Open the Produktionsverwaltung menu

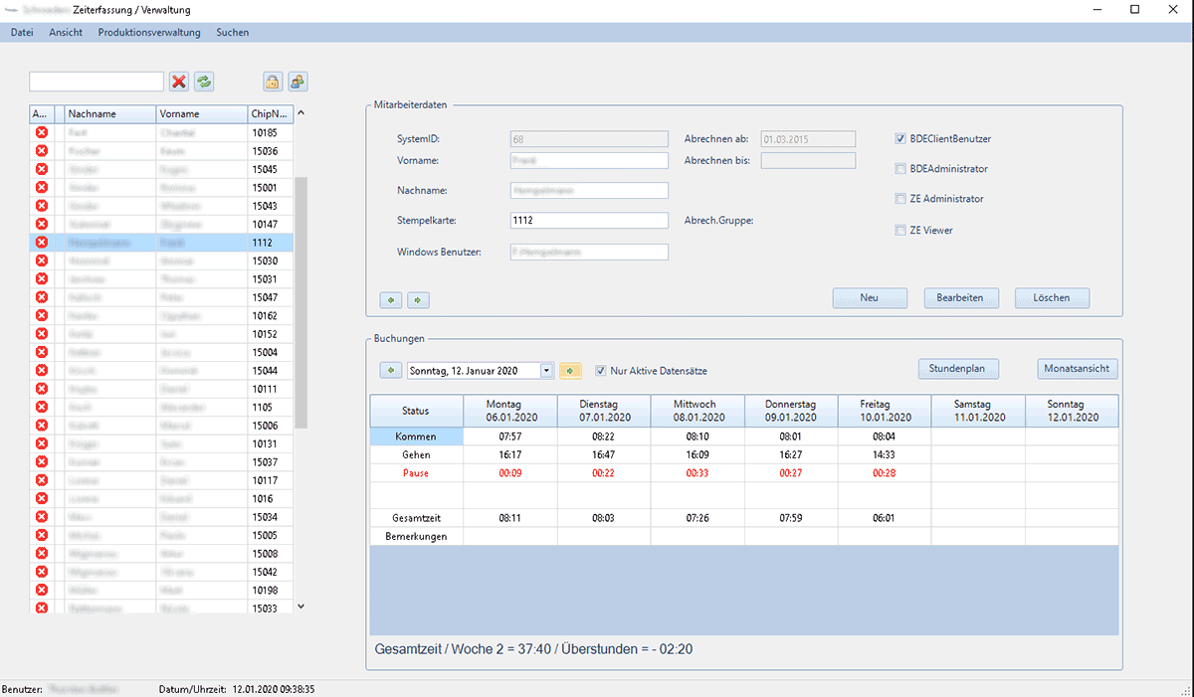coord(149,32)
